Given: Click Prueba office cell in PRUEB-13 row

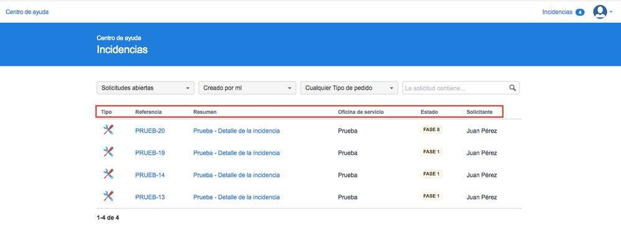Looking at the screenshot, I should 347,198.
